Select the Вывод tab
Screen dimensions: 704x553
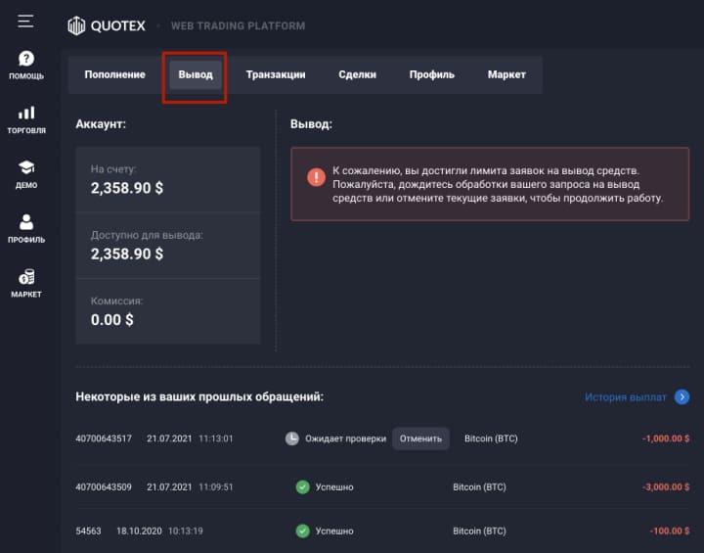click(195, 74)
